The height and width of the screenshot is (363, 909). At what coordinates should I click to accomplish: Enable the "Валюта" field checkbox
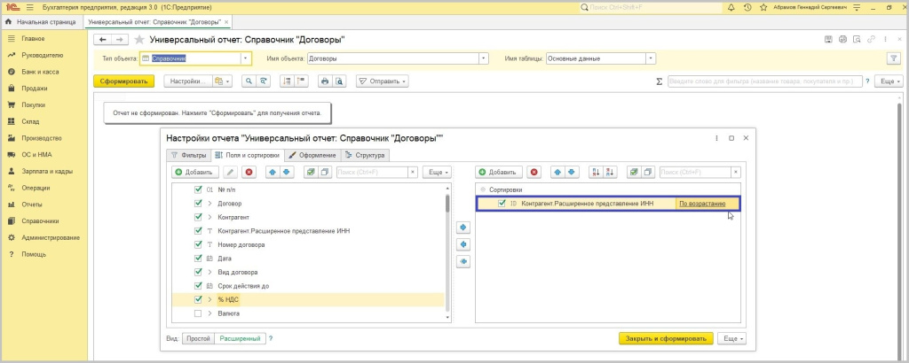(199, 313)
